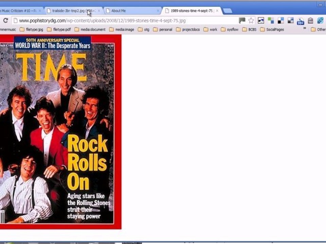The image size is (326, 244).
Task: Reload the current page
Action: 6,20
